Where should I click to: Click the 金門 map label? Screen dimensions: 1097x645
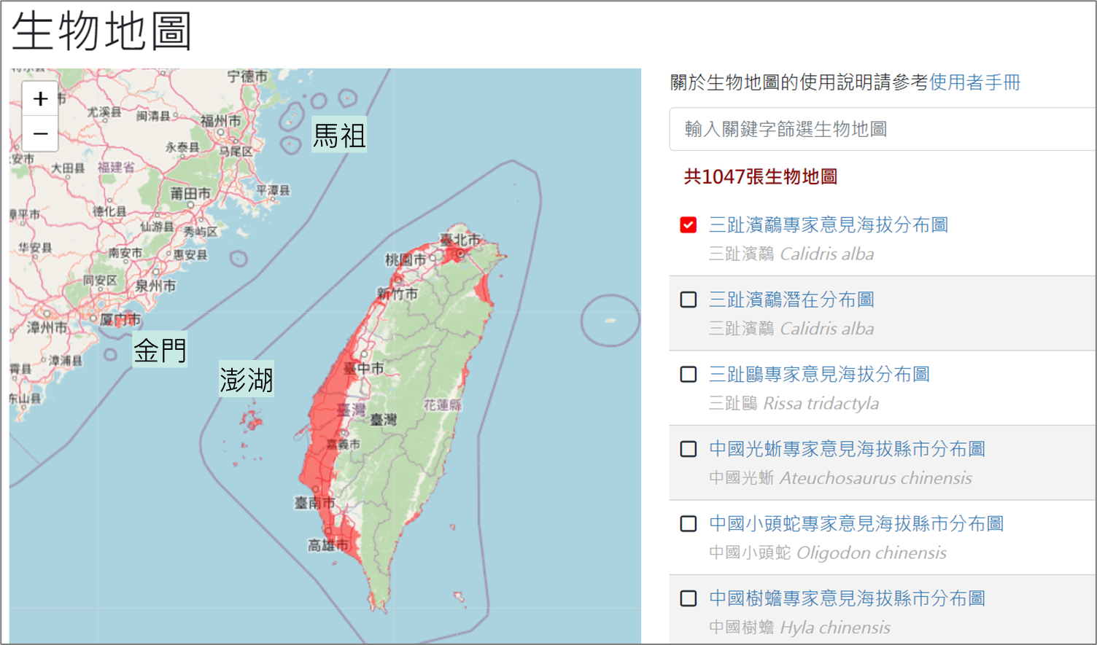160,351
